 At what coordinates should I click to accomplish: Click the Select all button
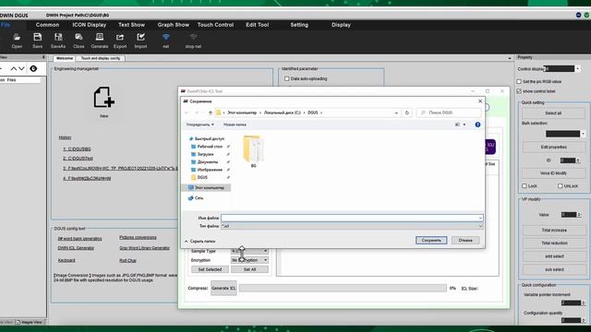(553, 113)
